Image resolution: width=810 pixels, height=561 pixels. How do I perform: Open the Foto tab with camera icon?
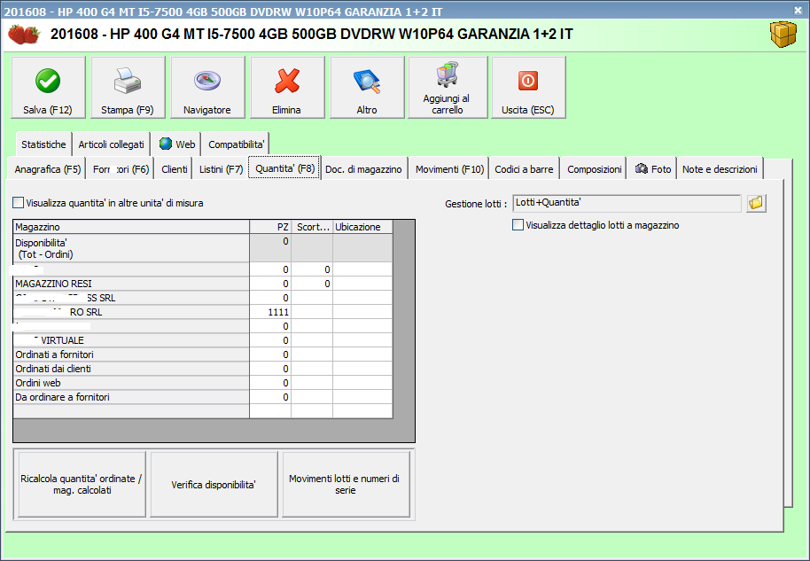click(652, 169)
